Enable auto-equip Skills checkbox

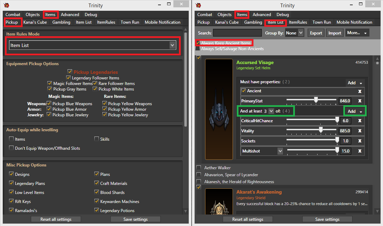click(96, 139)
